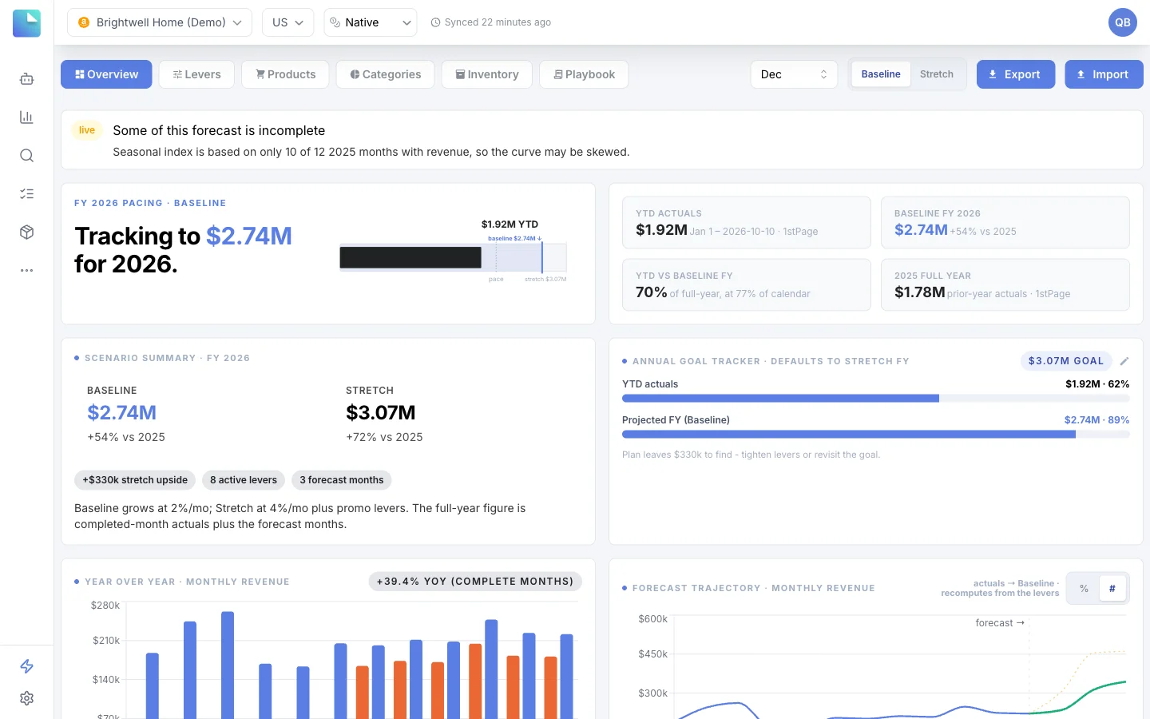Click the $2.74M · 89% projected value
1150x719 pixels.
(x=1096, y=420)
